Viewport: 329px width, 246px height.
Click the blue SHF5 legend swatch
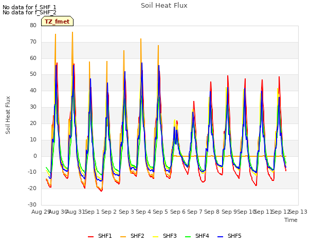click(x=221, y=237)
